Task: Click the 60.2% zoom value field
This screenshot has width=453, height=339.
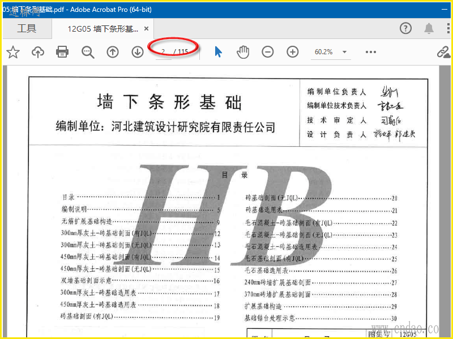Action: pyautogui.click(x=323, y=52)
